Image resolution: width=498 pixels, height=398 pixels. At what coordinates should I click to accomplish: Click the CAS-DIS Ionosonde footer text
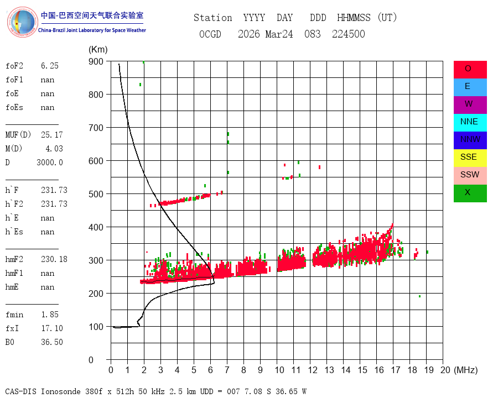pyautogui.click(x=155, y=391)
